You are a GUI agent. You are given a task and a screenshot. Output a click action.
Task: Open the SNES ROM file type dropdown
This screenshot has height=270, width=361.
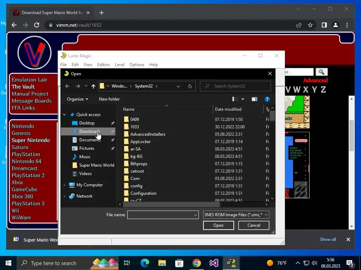[236, 215]
